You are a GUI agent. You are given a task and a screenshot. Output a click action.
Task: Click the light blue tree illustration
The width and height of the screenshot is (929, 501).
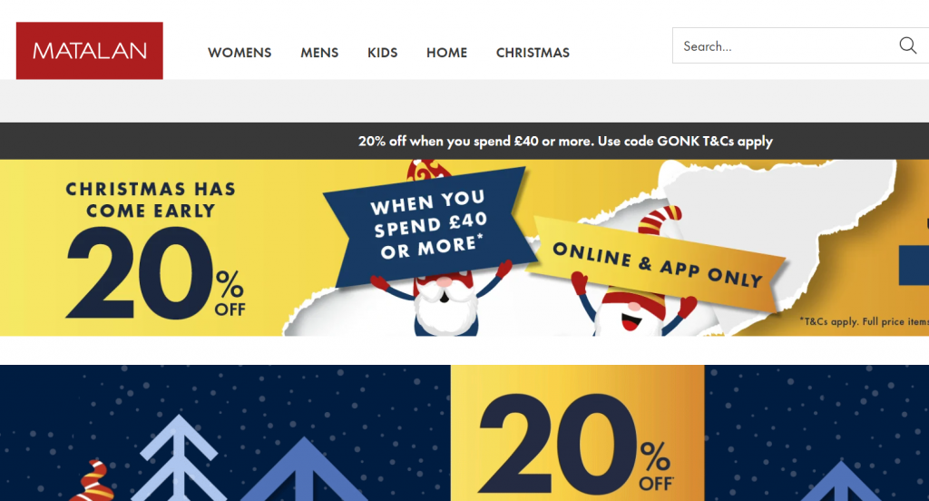coord(179,457)
